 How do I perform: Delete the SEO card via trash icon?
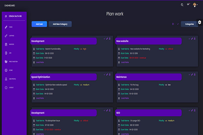click(195, 110)
